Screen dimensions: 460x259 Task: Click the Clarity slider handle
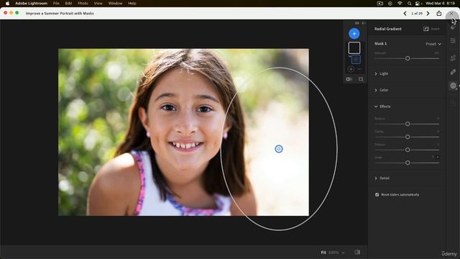(408, 137)
